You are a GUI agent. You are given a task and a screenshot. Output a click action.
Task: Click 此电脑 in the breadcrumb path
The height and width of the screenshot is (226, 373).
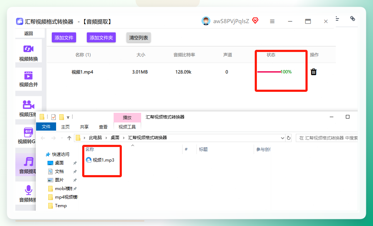click(x=95, y=138)
